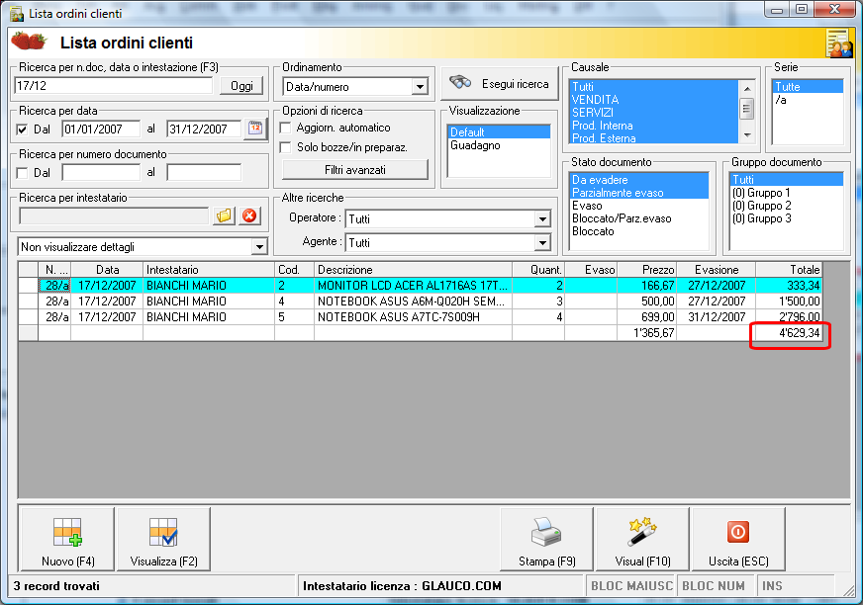Click the Evasione column header

[717, 270]
